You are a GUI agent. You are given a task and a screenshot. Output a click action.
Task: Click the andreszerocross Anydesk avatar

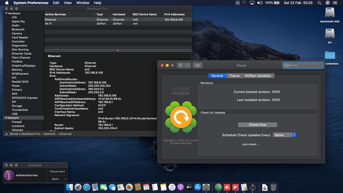pos(9,175)
